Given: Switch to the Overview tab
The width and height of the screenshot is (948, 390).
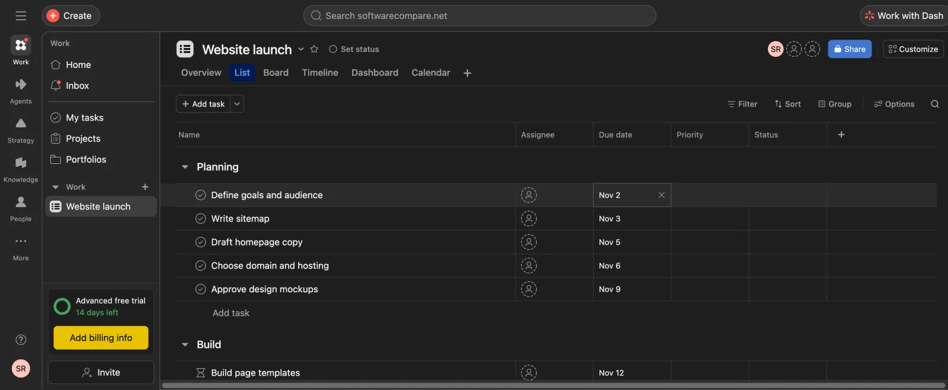Looking at the screenshot, I should point(201,73).
